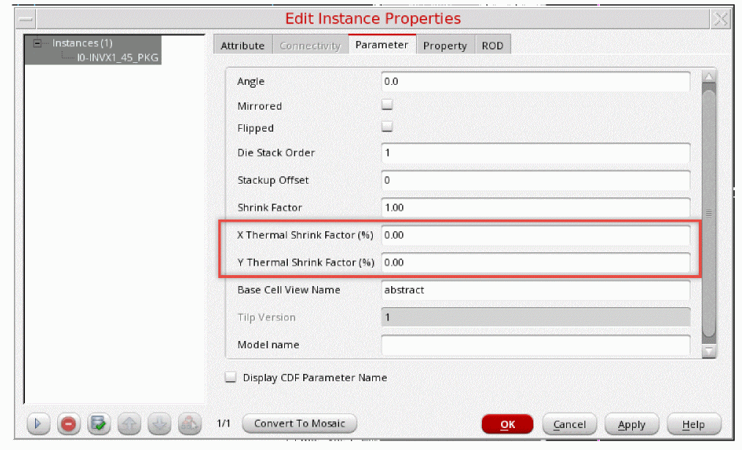
Task: Click the 'Tilp Version' label
Action: pyautogui.click(x=267, y=317)
